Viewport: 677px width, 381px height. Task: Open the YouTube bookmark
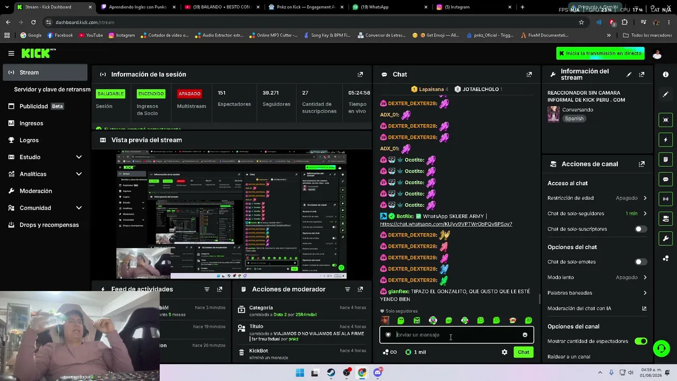coord(90,35)
